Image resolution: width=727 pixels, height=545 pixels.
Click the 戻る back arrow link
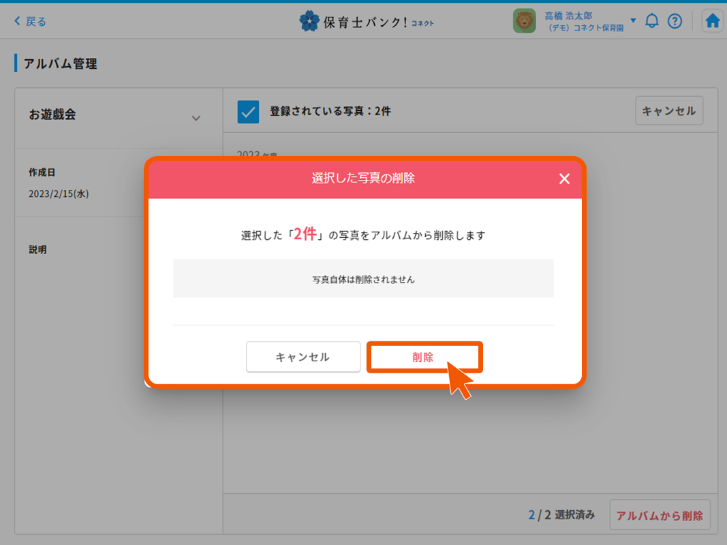(30, 21)
